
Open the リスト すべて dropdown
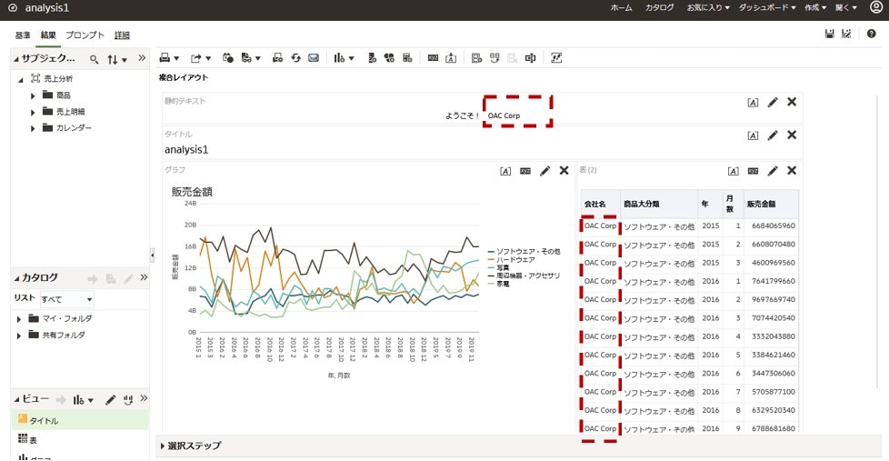coord(67,299)
